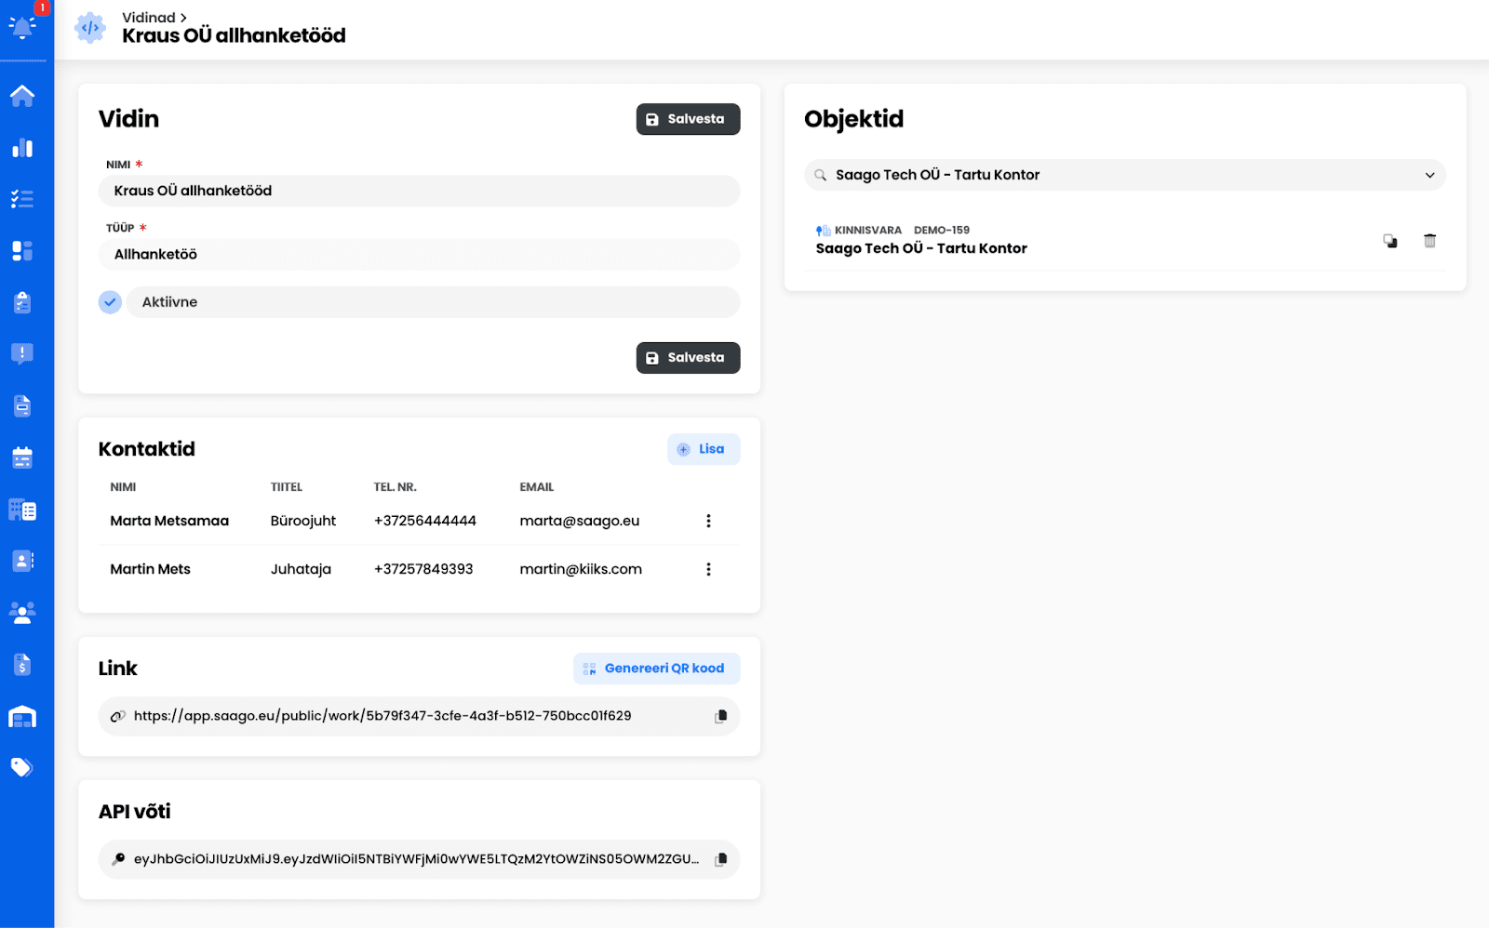This screenshot has height=928, width=1489.
Task: Open the contact book icon in sidebar
Action: point(22,561)
